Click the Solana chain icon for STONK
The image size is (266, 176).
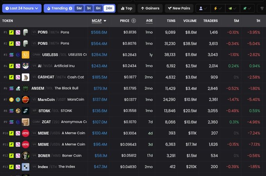click(11, 111)
